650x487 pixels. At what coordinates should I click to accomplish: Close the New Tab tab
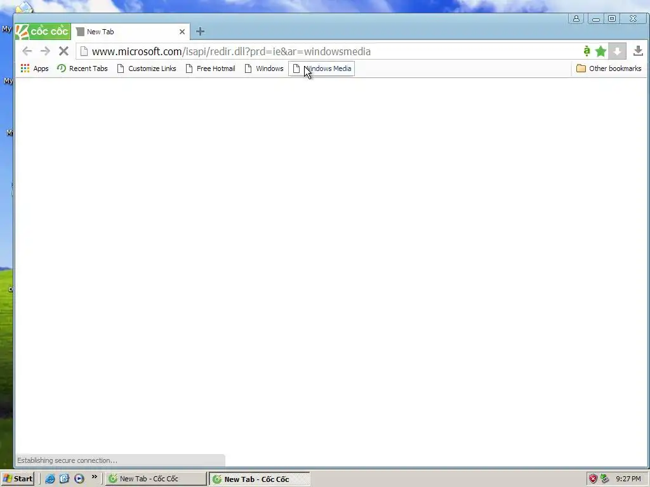tap(182, 32)
